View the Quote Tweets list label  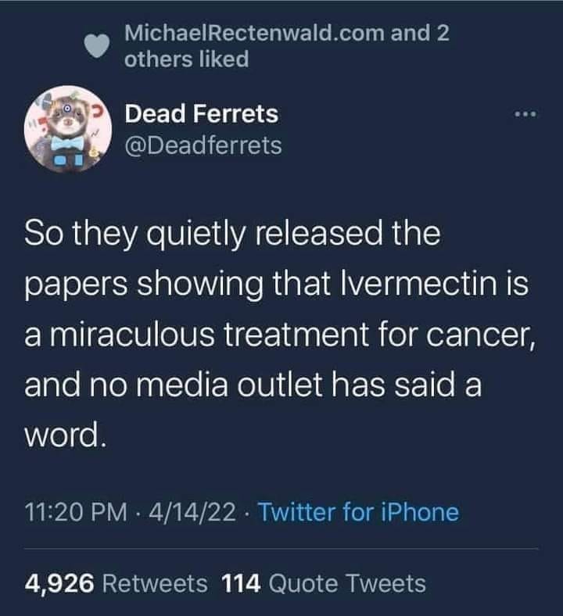(x=348, y=582)
